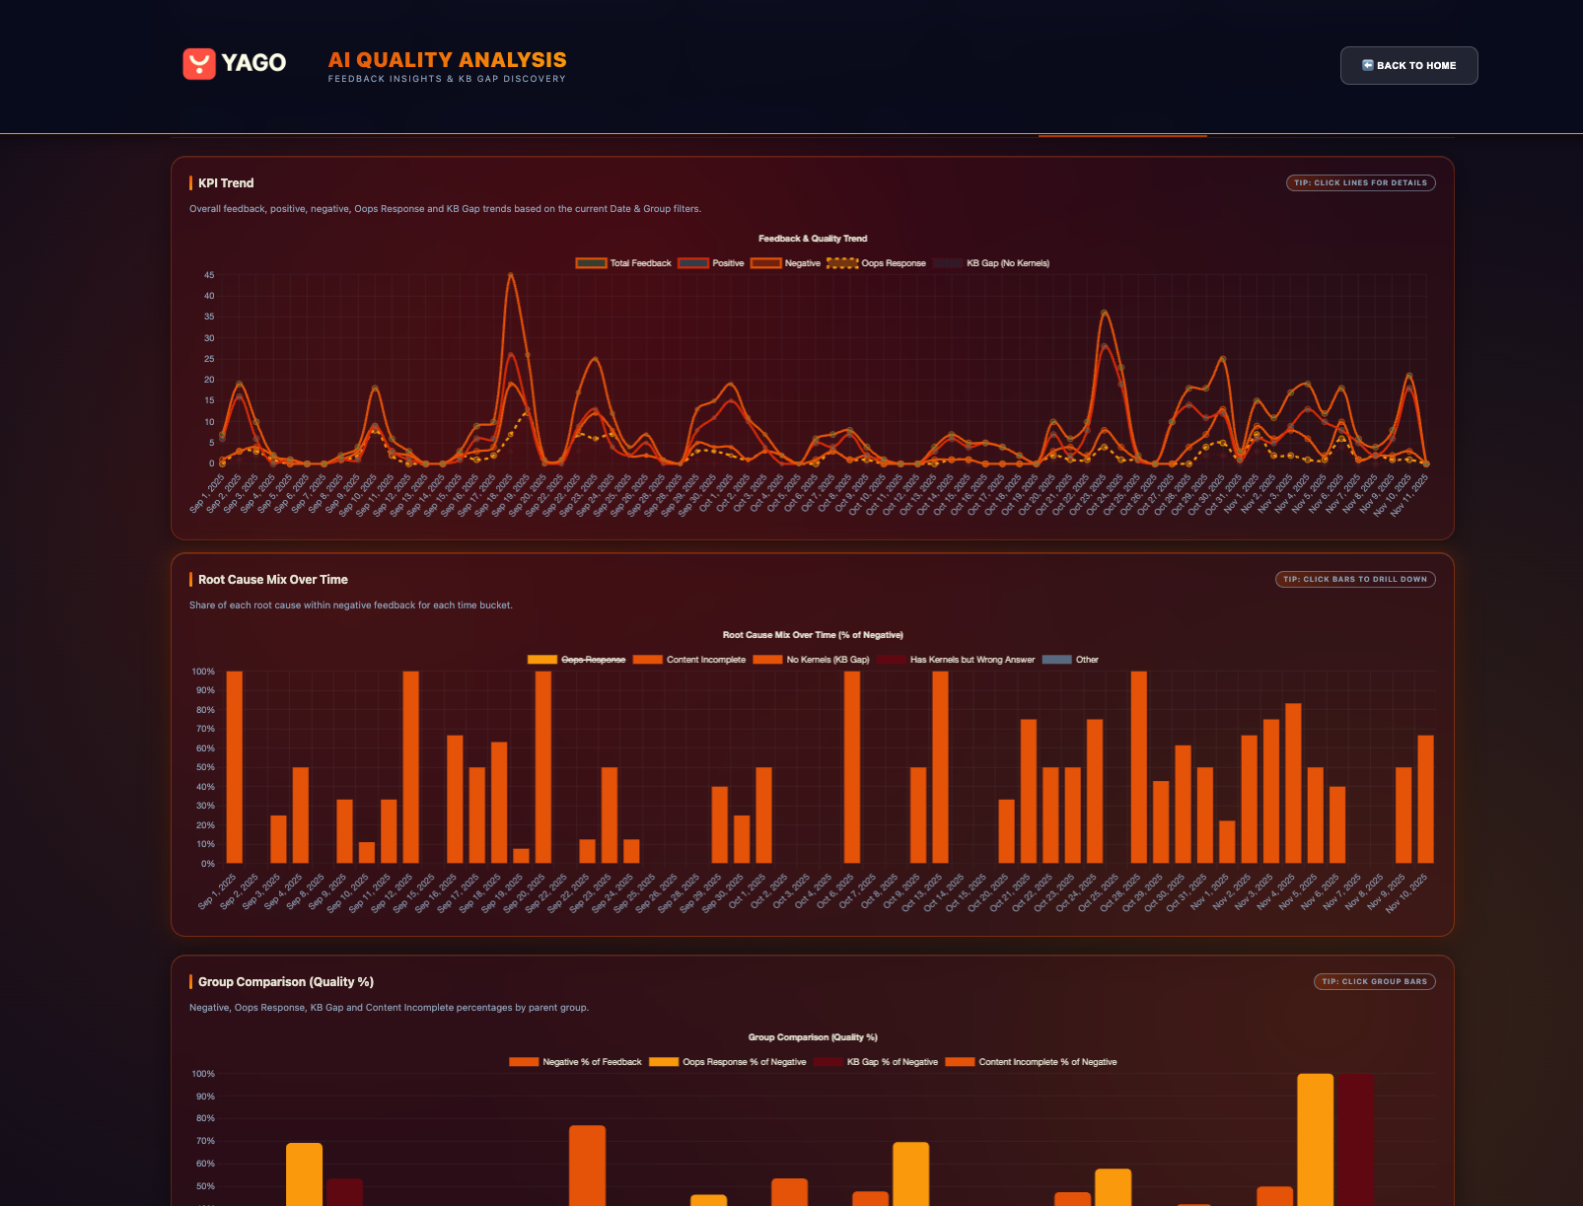Click the AI Quality Analysis title
The image size is (1583, 1206).
(447, 60)
